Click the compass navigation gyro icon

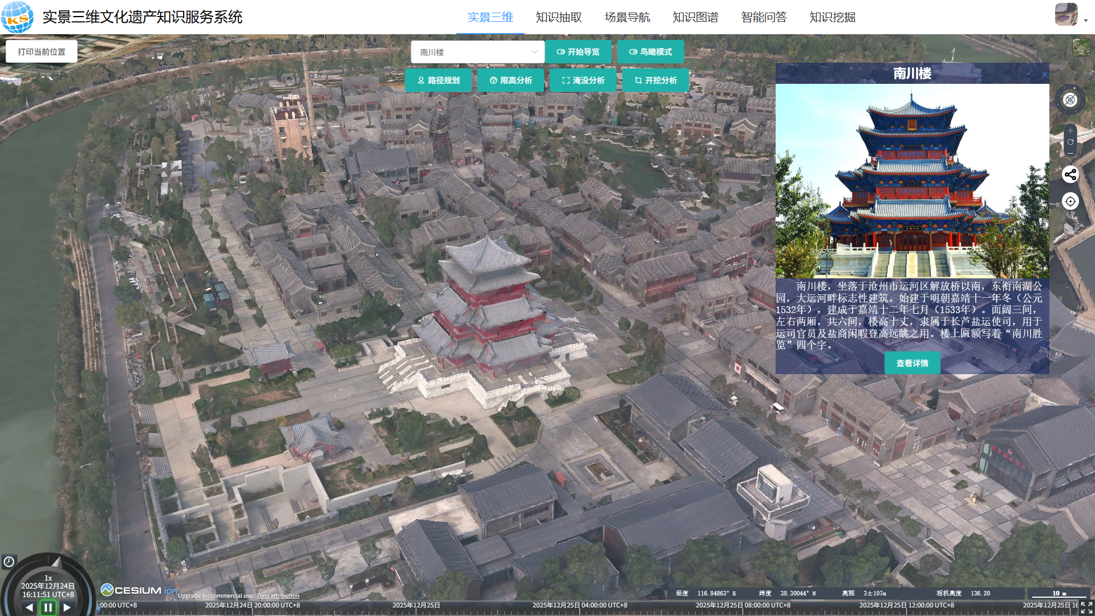[1070, 100]
